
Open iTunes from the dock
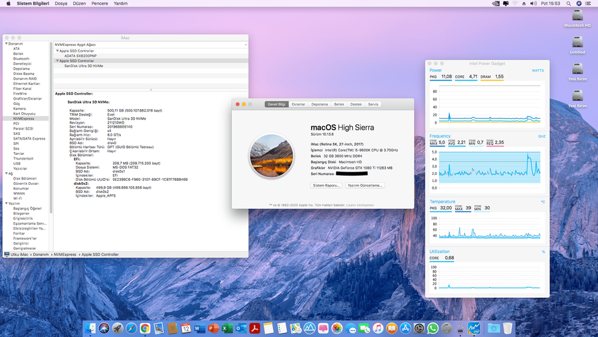tap(378, 328)
